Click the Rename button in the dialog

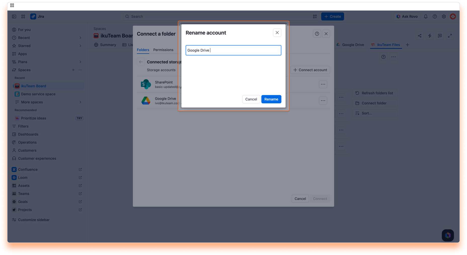271,99
